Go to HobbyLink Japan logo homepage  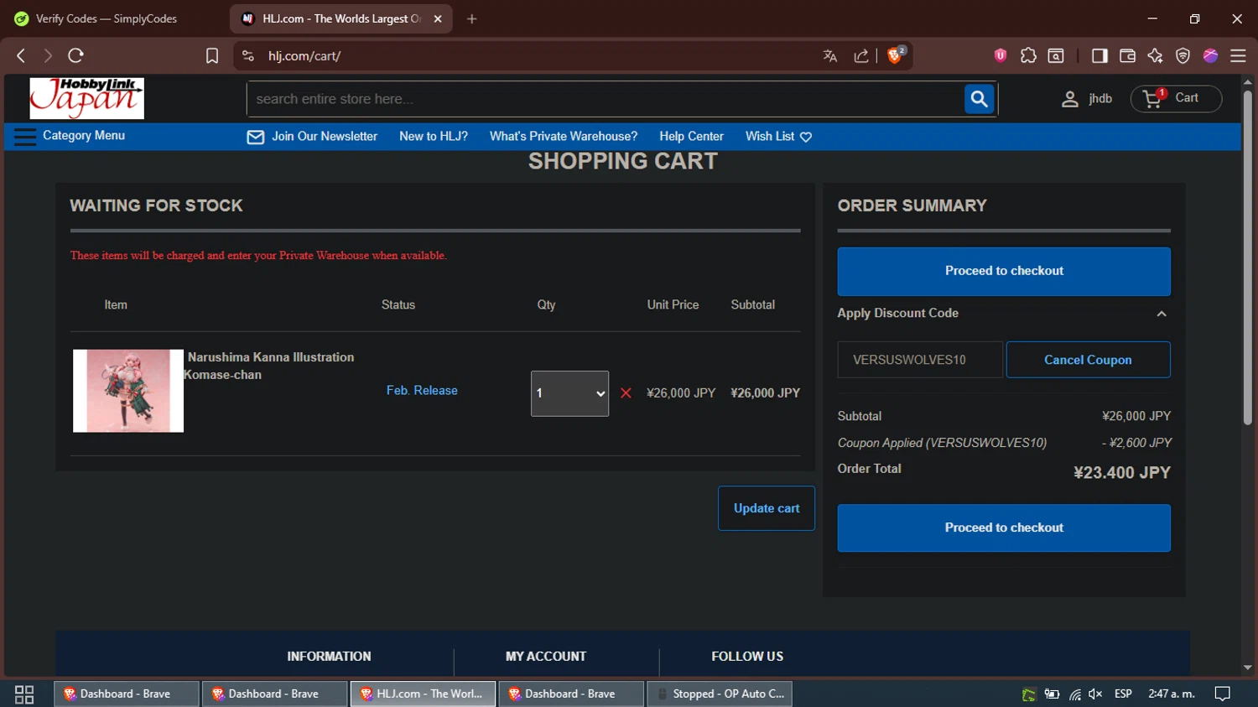point(86,98)
